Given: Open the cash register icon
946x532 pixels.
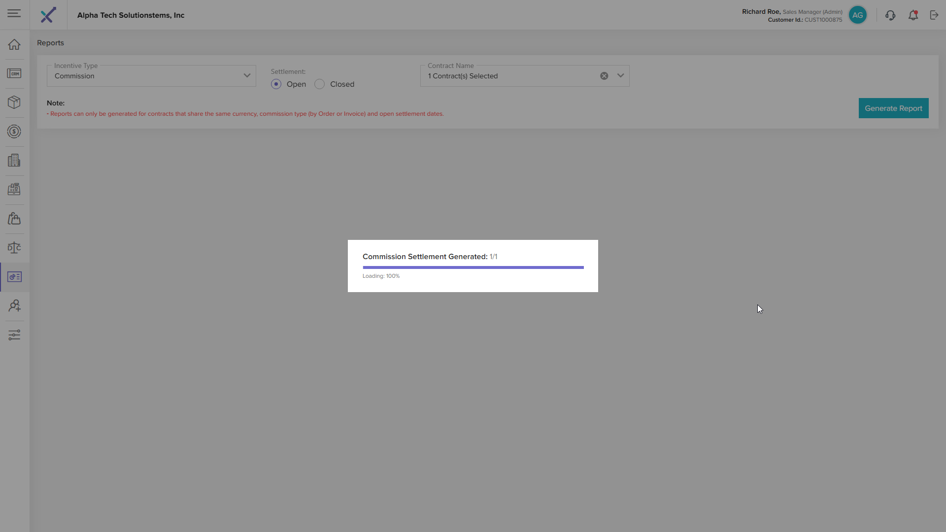Looking at the screenshot, I should [14, 189].
